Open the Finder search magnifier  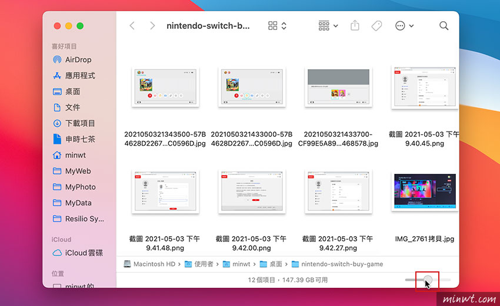pos(444,26)
